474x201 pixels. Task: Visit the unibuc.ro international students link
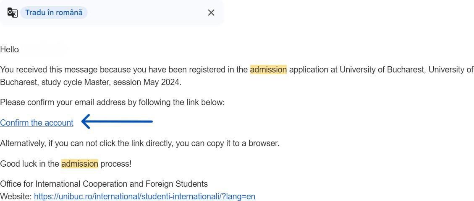(x=144, y=196)
